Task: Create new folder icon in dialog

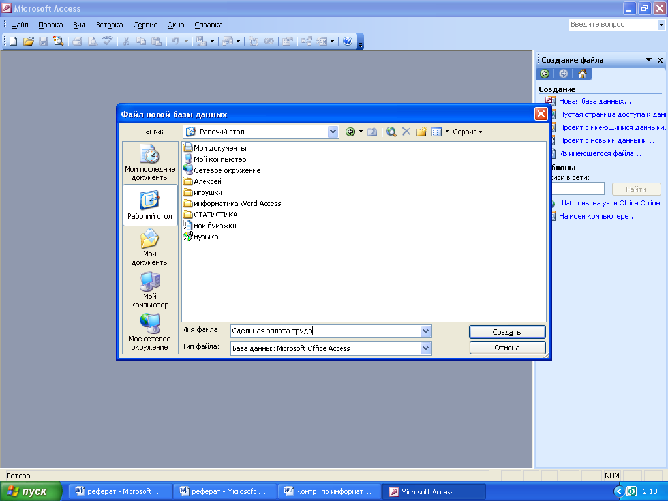Action: [421, 132]
